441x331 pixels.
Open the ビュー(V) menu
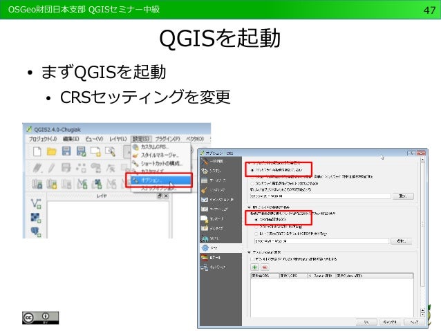pyautogui.click(x=94, y=139)
